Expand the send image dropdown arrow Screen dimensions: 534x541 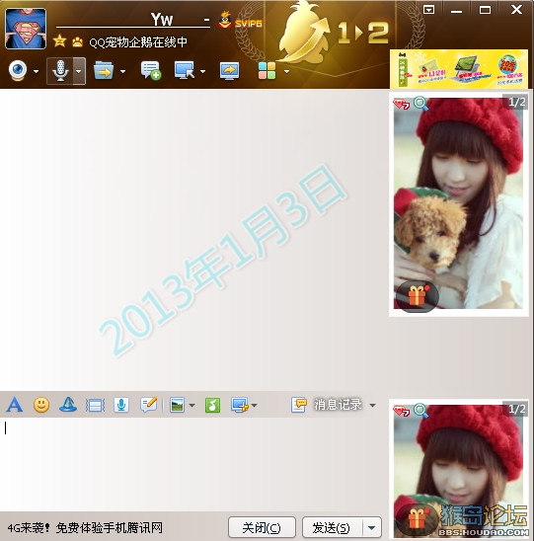(x=192, y=406)
